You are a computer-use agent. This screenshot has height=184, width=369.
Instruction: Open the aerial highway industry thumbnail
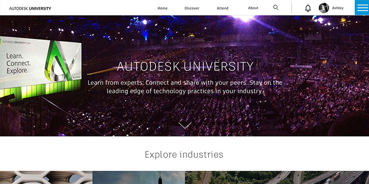tap(277, 178)
